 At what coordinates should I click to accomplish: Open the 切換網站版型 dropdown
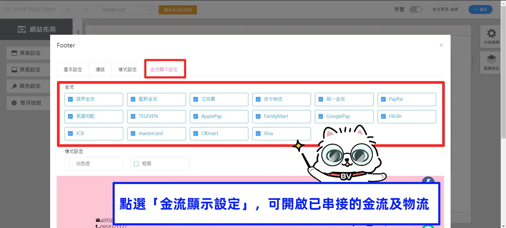tap(126, 10)
